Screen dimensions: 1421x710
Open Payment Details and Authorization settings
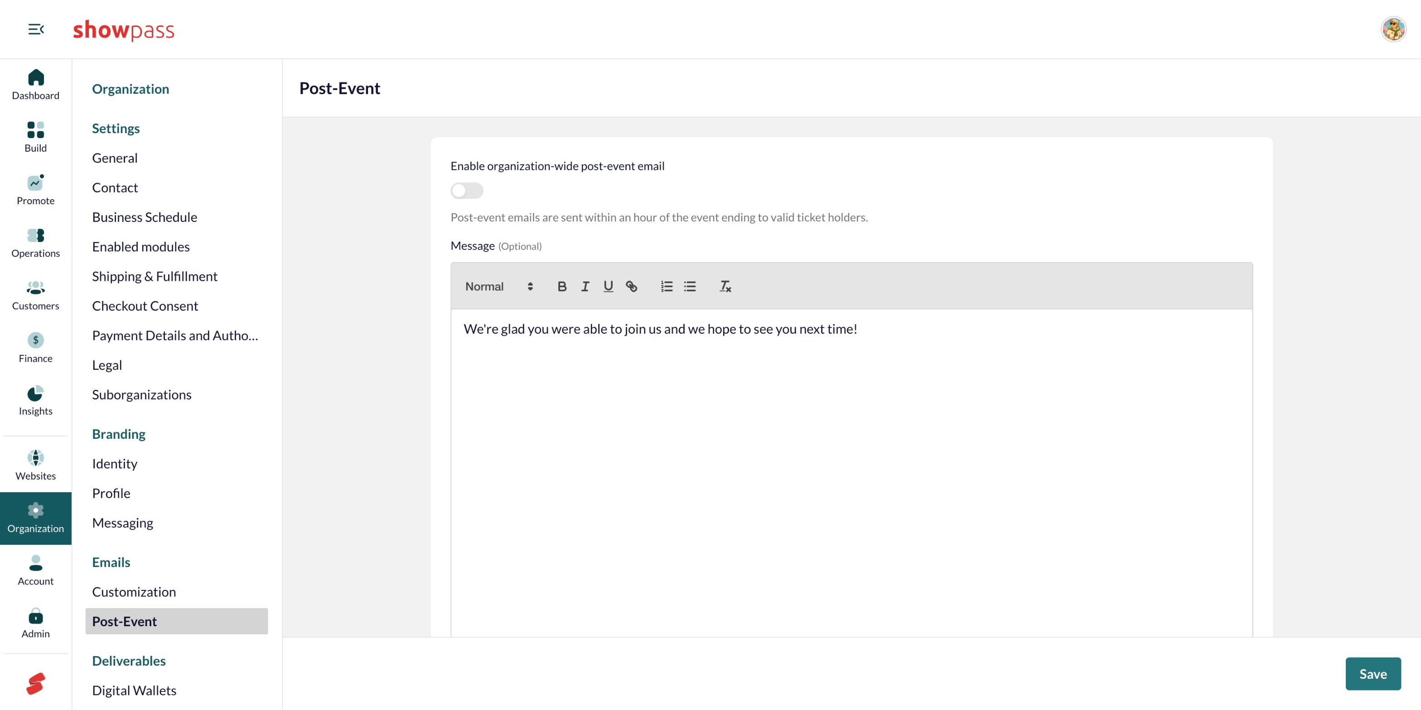pyautogui.click(x=175, y=335)
